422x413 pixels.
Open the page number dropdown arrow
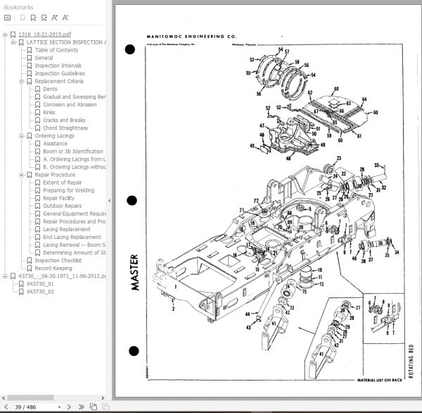[x=59, y=407]
